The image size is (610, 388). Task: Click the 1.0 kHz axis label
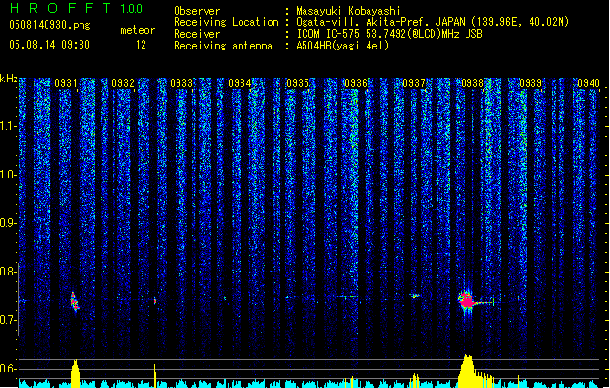8,175
